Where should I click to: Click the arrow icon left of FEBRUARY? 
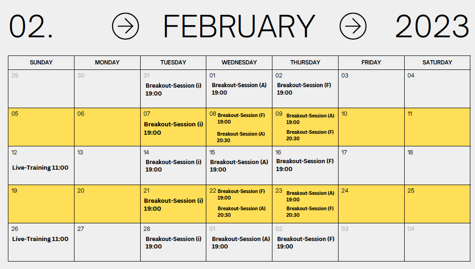(125, 26)
